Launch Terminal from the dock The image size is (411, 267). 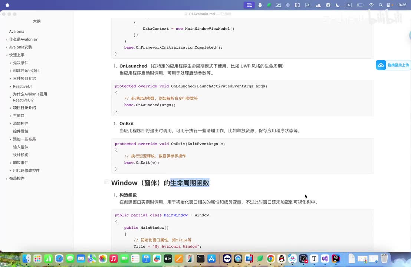(x=201, y=259)
